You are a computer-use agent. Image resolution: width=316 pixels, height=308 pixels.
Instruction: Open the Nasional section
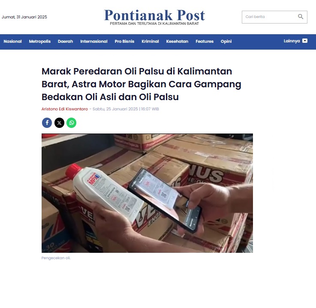pos(12,41)
